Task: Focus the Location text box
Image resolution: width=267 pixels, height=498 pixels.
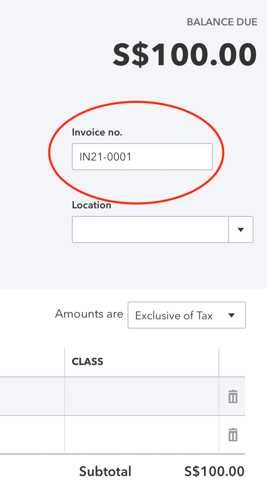Action: click(x=150, y=230)
